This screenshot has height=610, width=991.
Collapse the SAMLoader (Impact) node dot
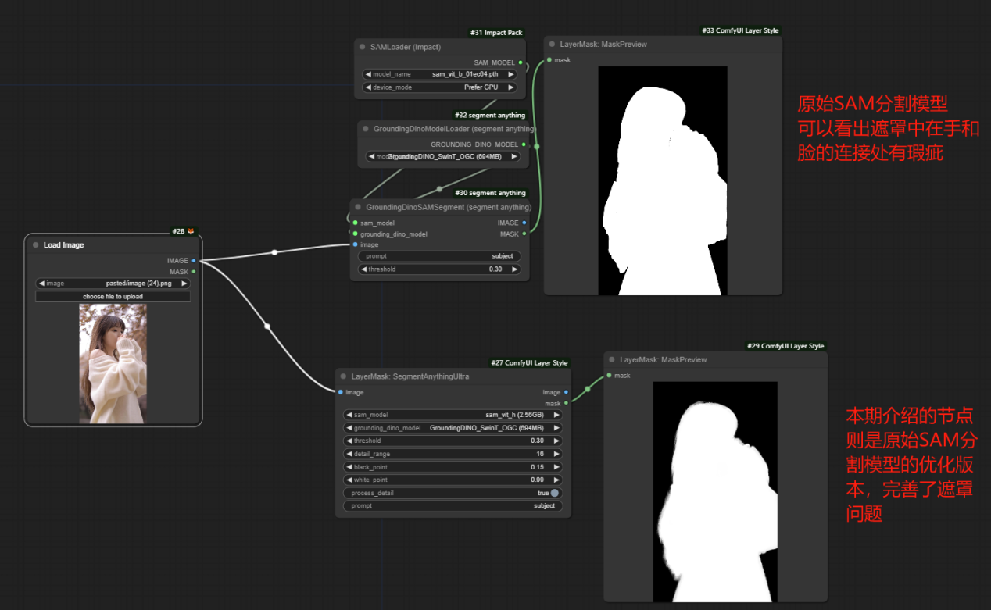362,47
